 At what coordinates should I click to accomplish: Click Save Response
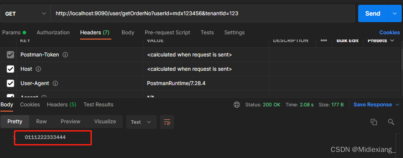pyautogui.click(x=373, y=105)
